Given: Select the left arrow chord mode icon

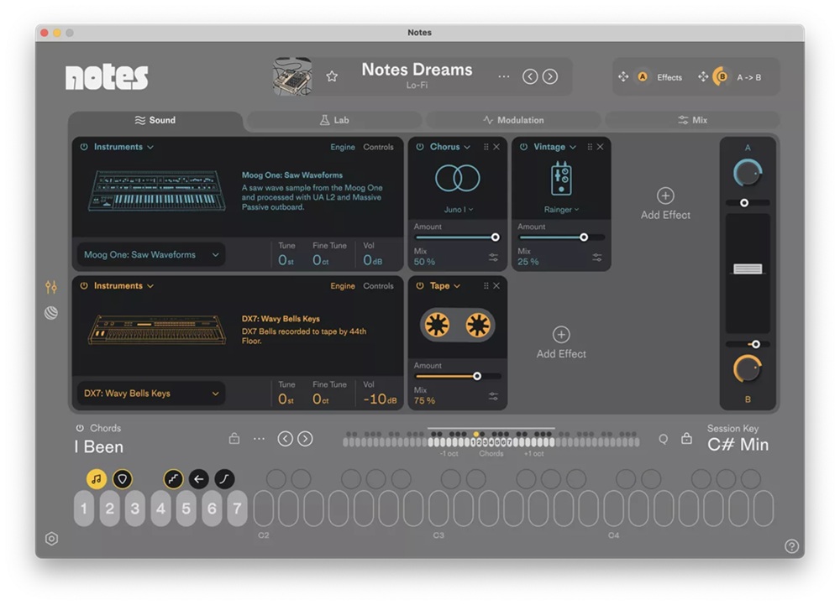Looking at the screenshot, I should coord(199,479).
